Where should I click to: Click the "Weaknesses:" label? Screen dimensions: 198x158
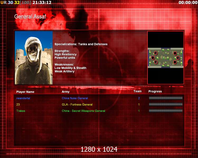coord(64,65)
